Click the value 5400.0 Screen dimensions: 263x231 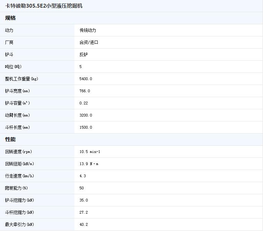click(x=86, y=79)
